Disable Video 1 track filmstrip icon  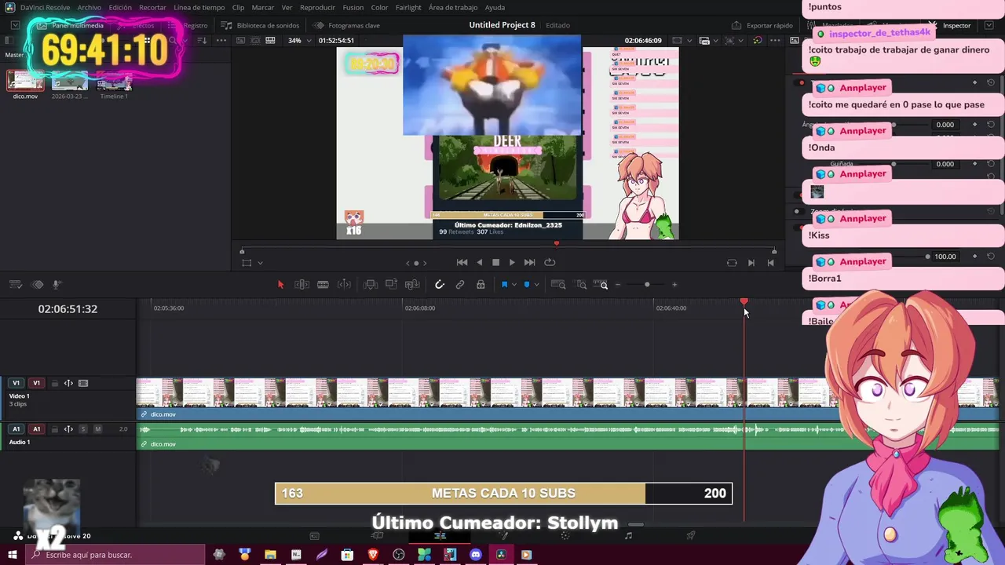tap(83, 384)
